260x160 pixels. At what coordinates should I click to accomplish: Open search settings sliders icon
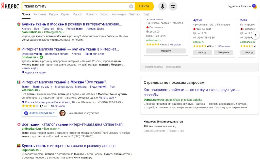(x=173, y=6)
